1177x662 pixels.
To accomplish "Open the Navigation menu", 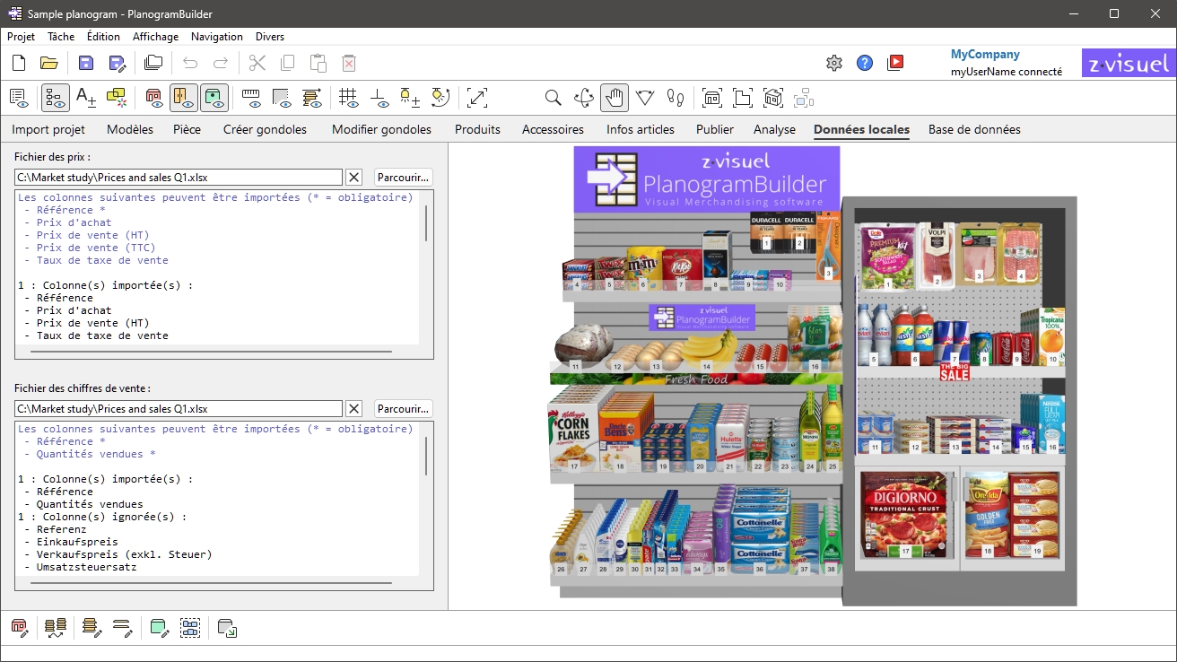I will 217,37.
